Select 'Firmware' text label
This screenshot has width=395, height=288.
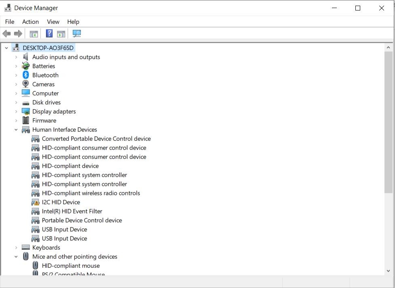pos(44,121)
